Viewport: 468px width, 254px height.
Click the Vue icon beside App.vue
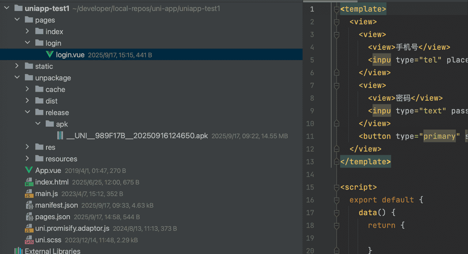point(29,171)
